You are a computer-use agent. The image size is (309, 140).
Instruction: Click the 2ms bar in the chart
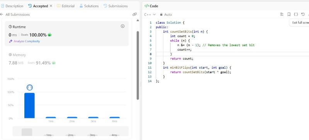(x=72, y=118)
